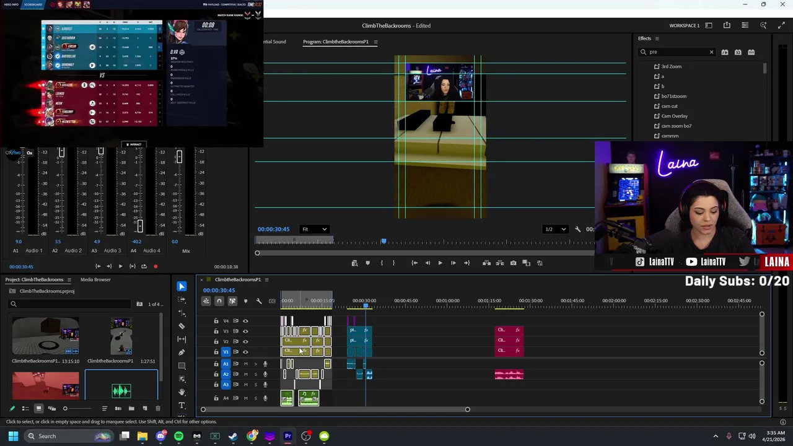Screen dimensions: 793x446
Task: Select the Program: ClimbtheBackroomsP1 tab
Action: pos(336,42)
